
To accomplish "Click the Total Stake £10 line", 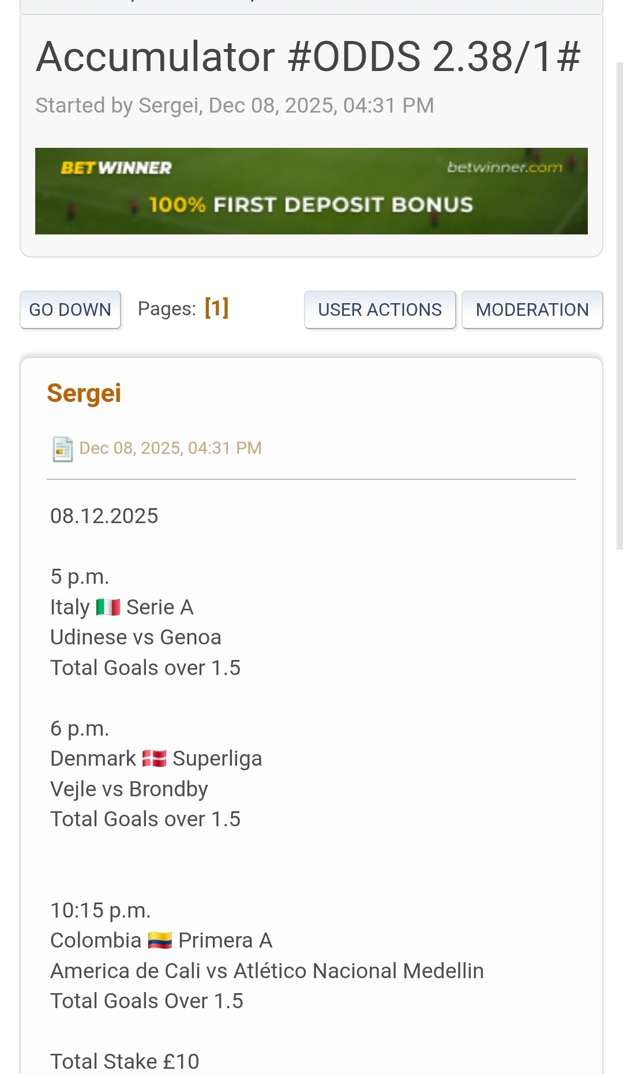I will (125, 1061).
